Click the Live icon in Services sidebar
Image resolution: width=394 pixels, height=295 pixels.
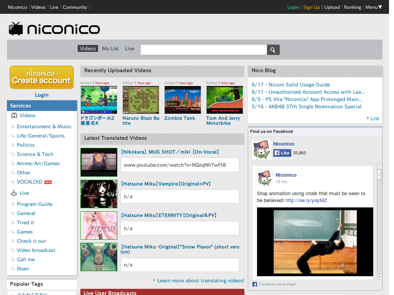point(14,193)
